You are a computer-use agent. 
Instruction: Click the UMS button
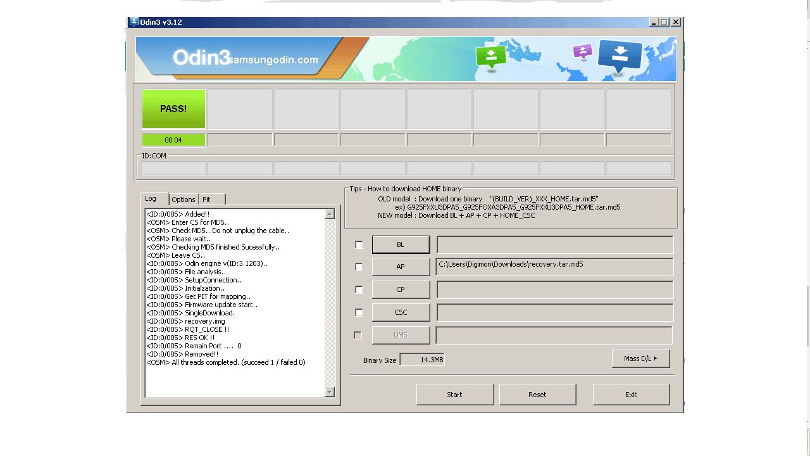point(401,335)
